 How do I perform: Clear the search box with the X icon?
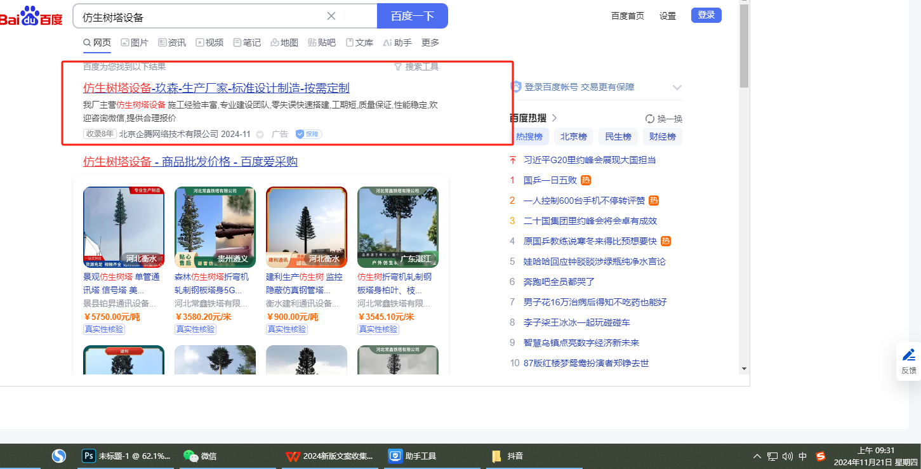[331, 16]
